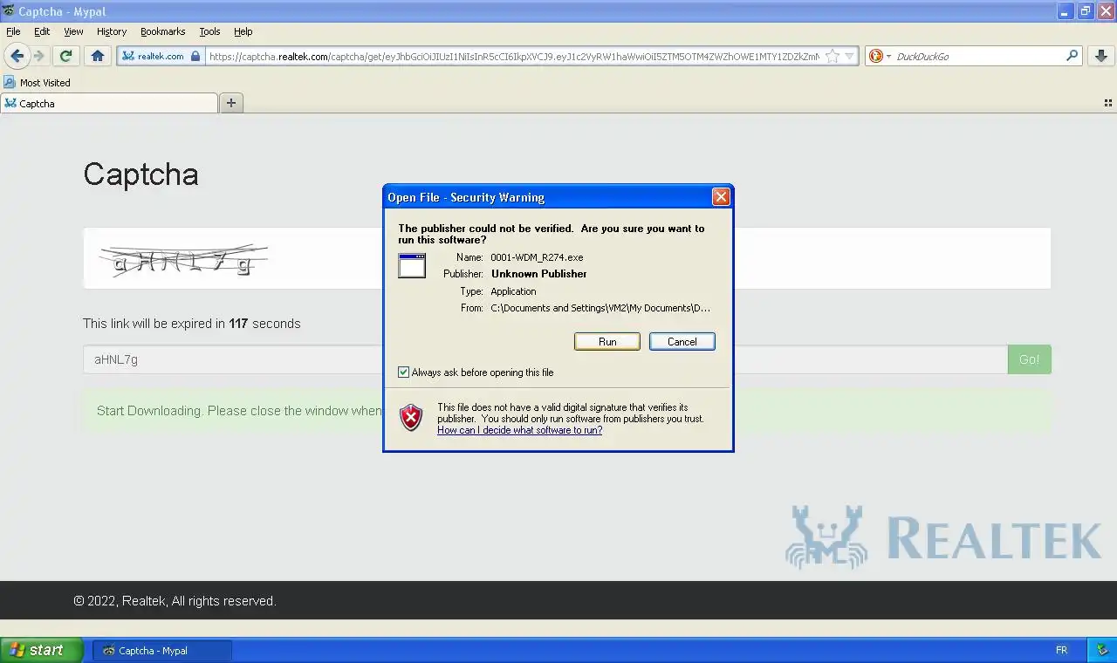Screen dimensions: 1117x663
Task: Click the Forward navigation arrow
Action: click(39, 56)
